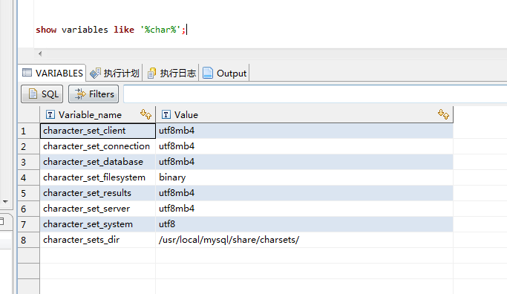Click the log icon on 执行日志 tab
This screenshot has height=294, width=507.
coord(151,73)
